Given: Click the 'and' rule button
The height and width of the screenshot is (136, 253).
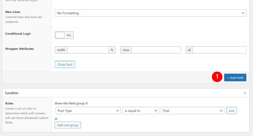Looking at the screenshot, I should 231,110.
